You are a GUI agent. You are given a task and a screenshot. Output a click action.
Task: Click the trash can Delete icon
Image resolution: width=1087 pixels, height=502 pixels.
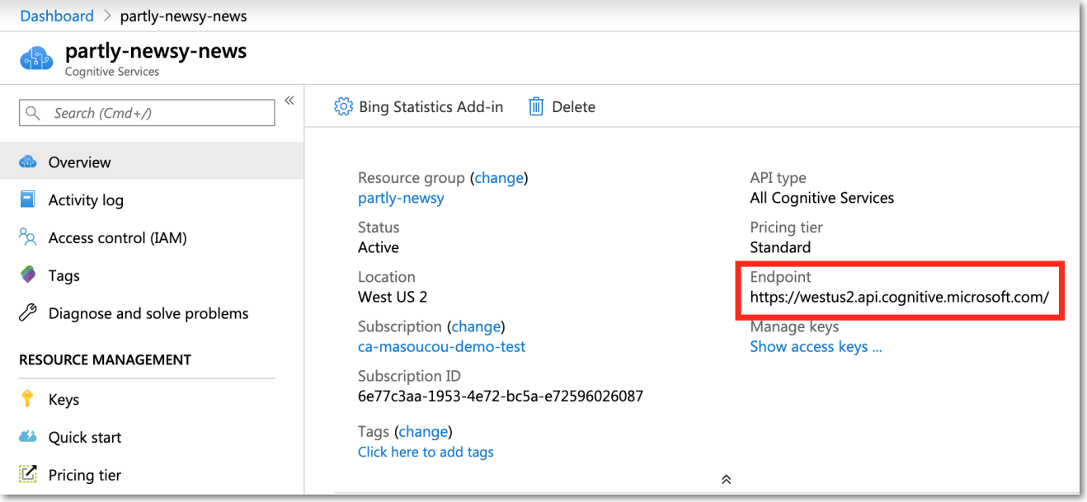tap(536, 106)
